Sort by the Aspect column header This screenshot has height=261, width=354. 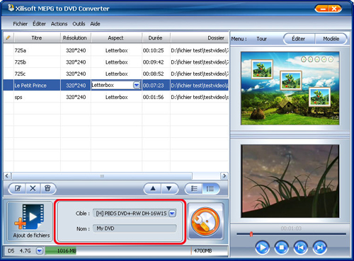point(116,37)
